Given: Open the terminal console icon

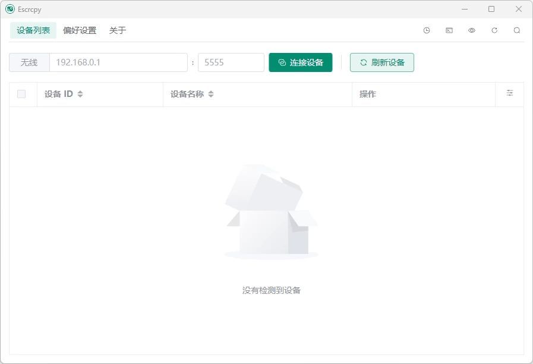Looking at the screenshot, I should point(449,30).
